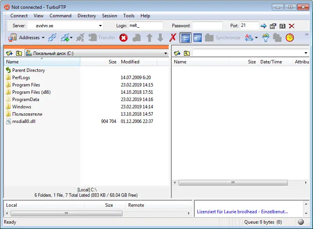Expand the Addresses dropdown arrow

[x=43, y=38]
